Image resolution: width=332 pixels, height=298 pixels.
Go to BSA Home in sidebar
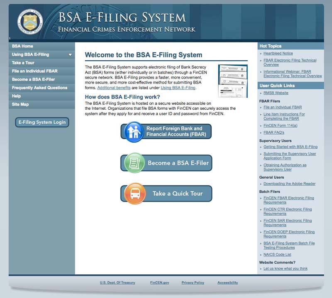42,46
